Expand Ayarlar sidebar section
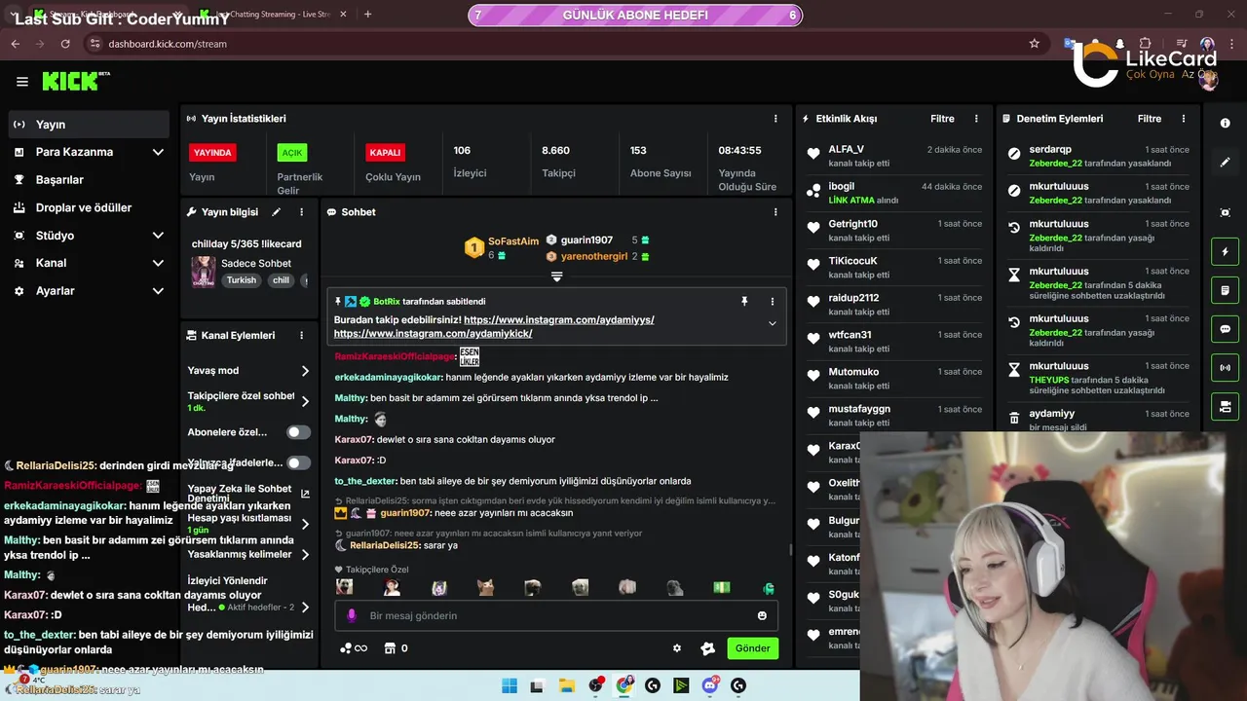 (158, 291)
